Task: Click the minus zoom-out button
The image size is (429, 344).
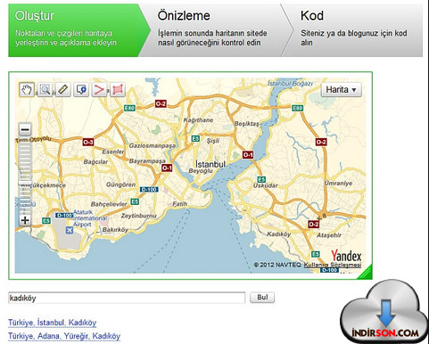Action: (x=25, y=129)
